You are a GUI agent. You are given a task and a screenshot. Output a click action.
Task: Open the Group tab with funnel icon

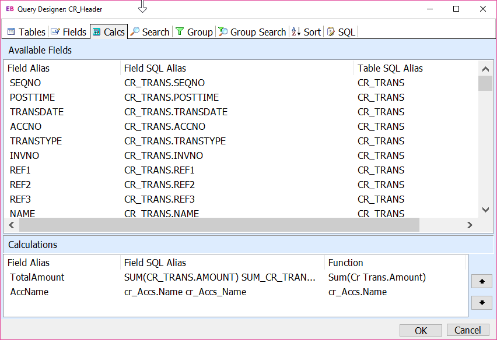tap(194, 32)
